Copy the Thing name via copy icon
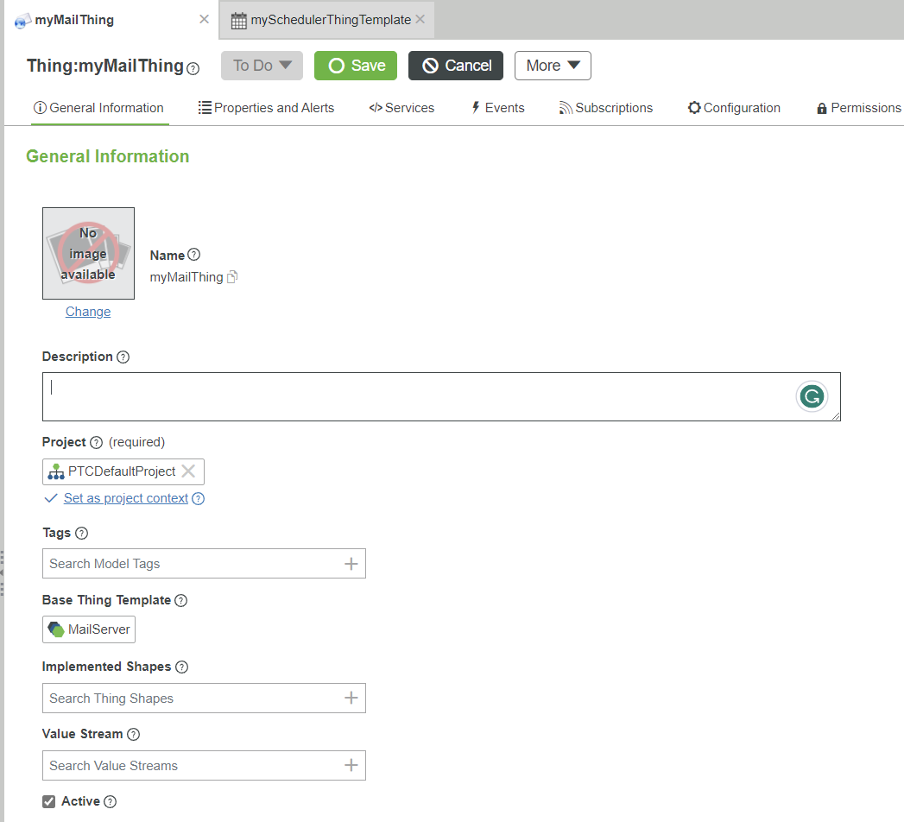Screen dimensions: 904x822 [x=231, y=277]
